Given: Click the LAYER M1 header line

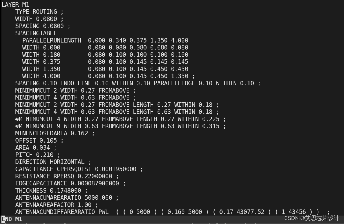Looking at the screenshot, I should 15,5.
